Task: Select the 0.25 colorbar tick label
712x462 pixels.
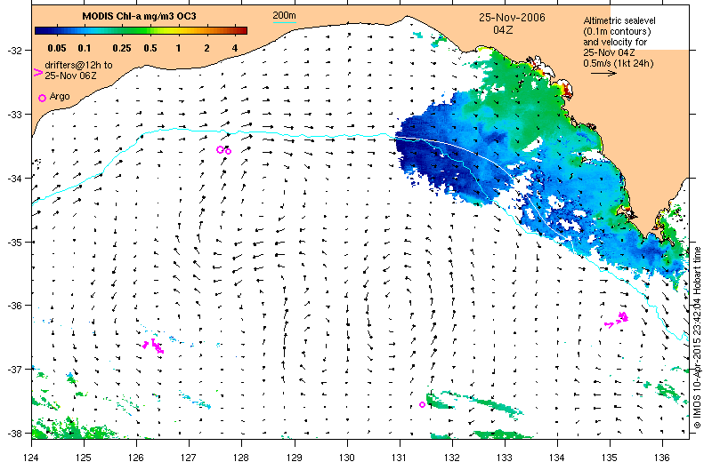Action: pyautogui.click(x=122, y=48)
